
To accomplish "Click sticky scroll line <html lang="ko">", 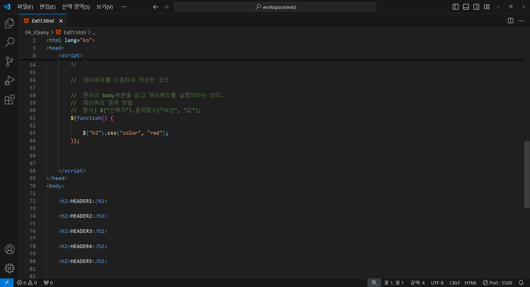I will [70, 40].
